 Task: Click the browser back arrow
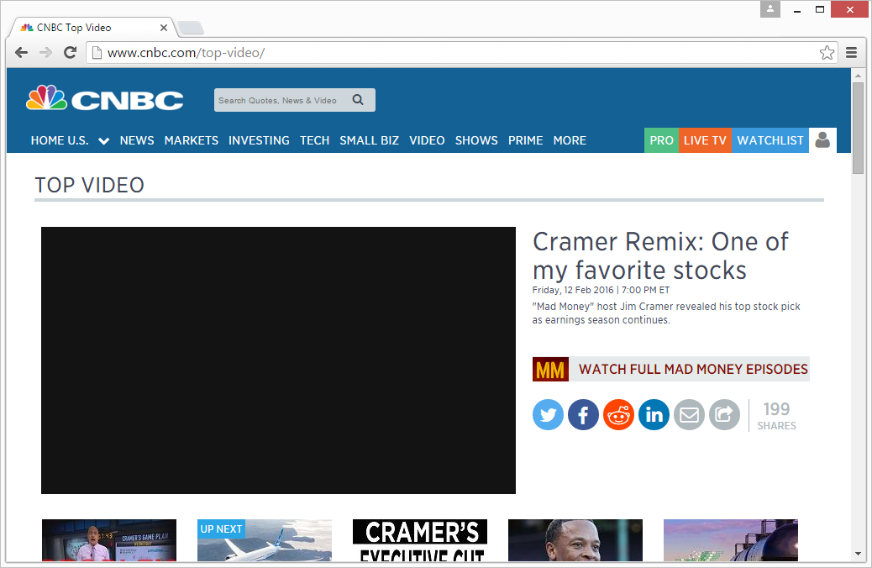[21, 53]
